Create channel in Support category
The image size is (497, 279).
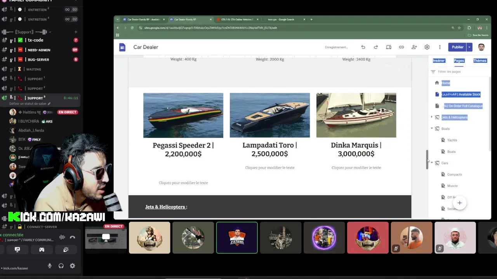76,32
